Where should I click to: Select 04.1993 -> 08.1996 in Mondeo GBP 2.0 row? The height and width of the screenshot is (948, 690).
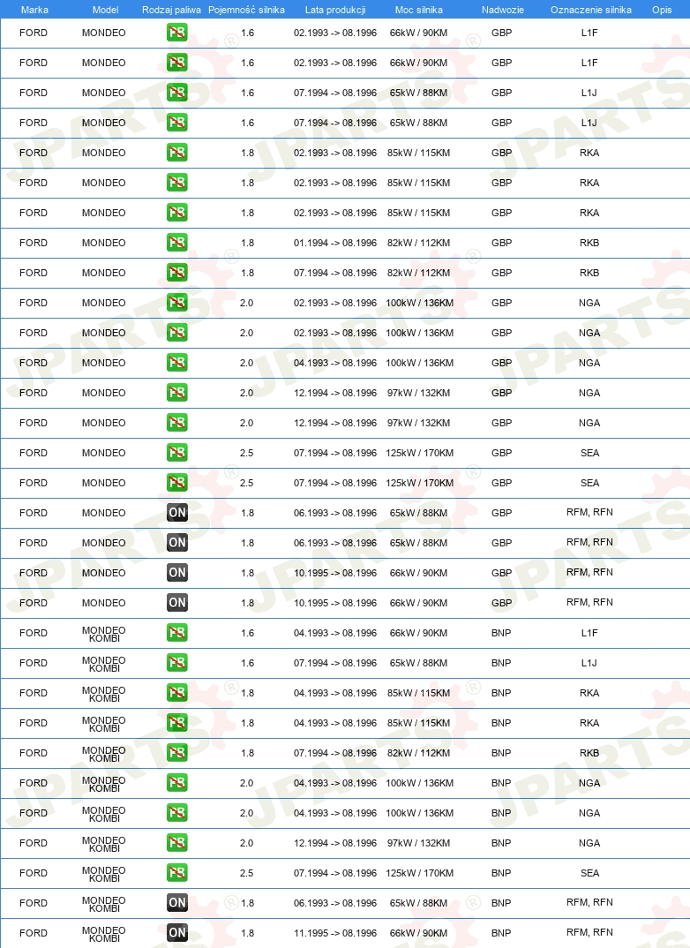pos(335,363)
